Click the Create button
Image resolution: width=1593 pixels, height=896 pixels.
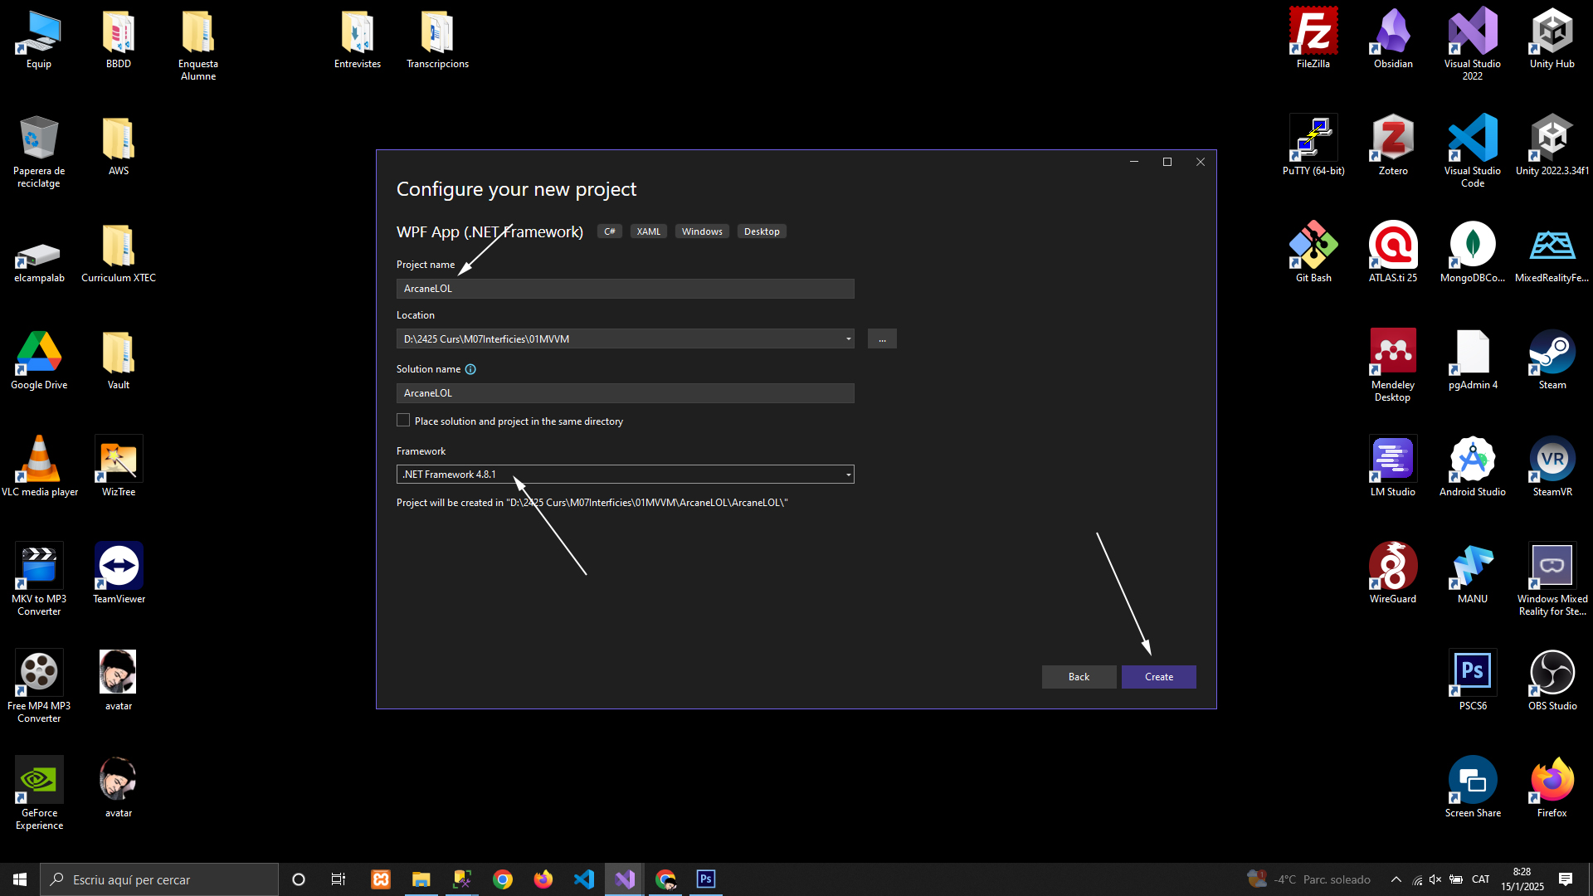coord(1158,677)
